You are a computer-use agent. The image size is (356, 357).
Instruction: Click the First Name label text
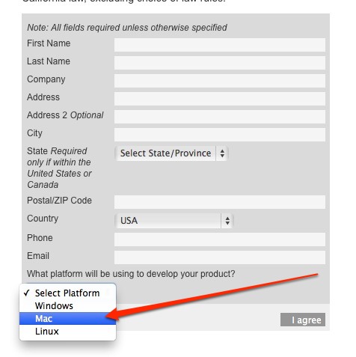[49, 43]
